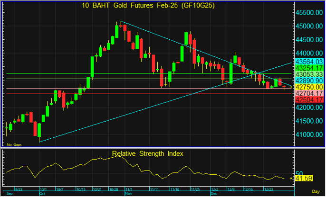
Task: Click the 42704.17 pink price label
Action: click(309, 93)
